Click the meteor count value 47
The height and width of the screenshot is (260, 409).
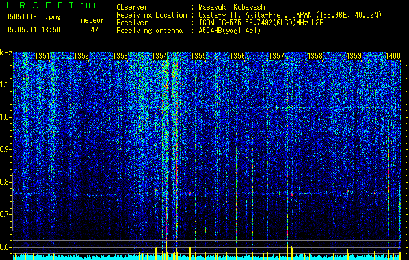[94, 30]
